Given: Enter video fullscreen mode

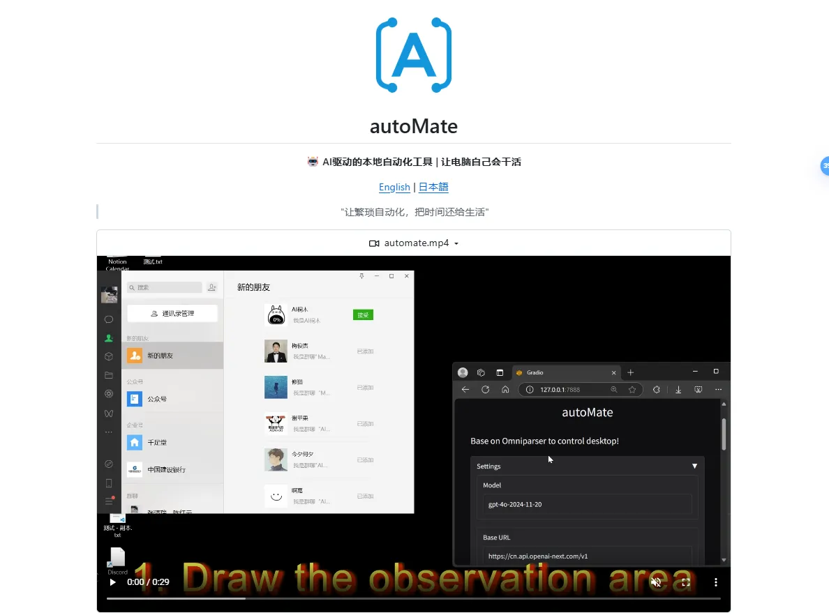Looking at the screenshot, I should (x=686, y=582).
